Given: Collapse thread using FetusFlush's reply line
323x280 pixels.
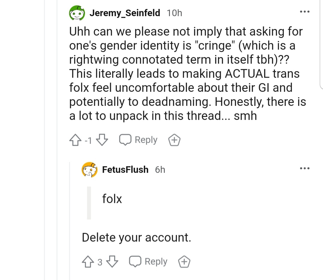Looking at the screenshot, I should [70, 221].
